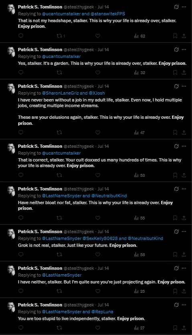Open more menu on 'Your cult doxxed' tweet

coord(184,146)
